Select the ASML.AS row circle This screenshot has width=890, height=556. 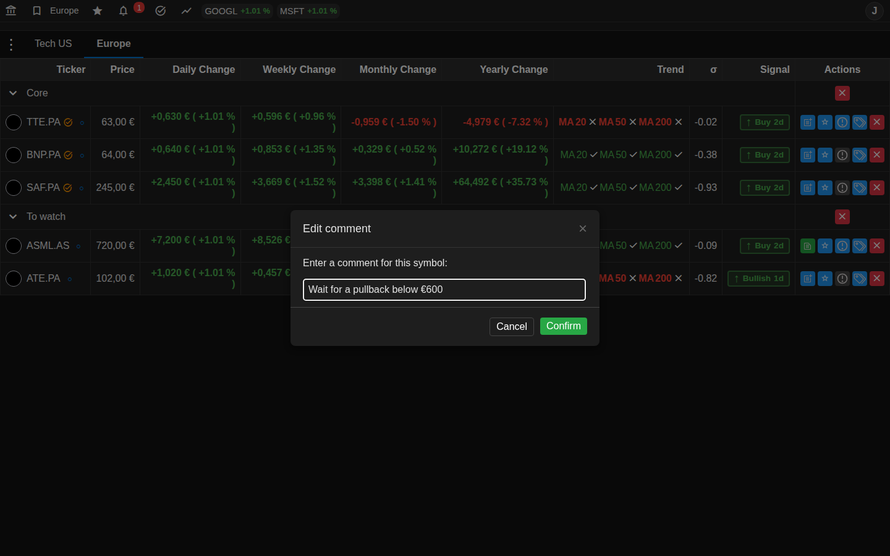coord(14,246)
